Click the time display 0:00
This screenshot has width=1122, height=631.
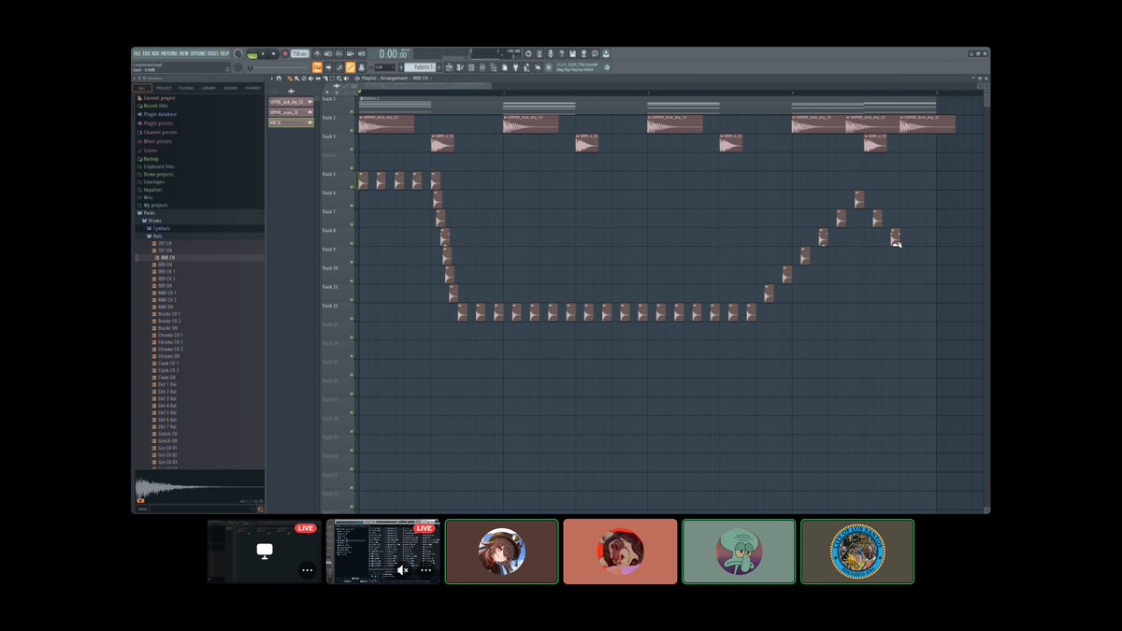(393, 54)
